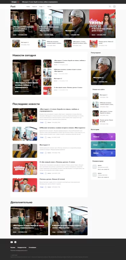Open the Сотрудничество footer link
Image resolution: width=126 pixels, height=260 pixels.
[22, 247]
